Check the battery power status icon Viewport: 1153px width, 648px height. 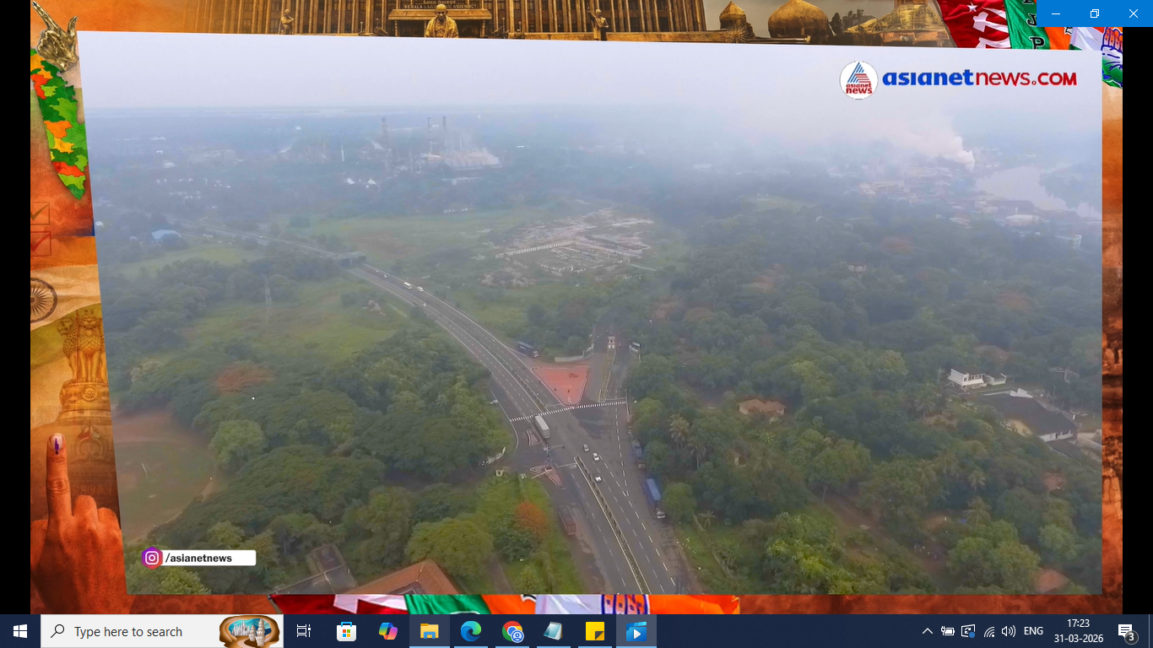[x=947, y=631]
